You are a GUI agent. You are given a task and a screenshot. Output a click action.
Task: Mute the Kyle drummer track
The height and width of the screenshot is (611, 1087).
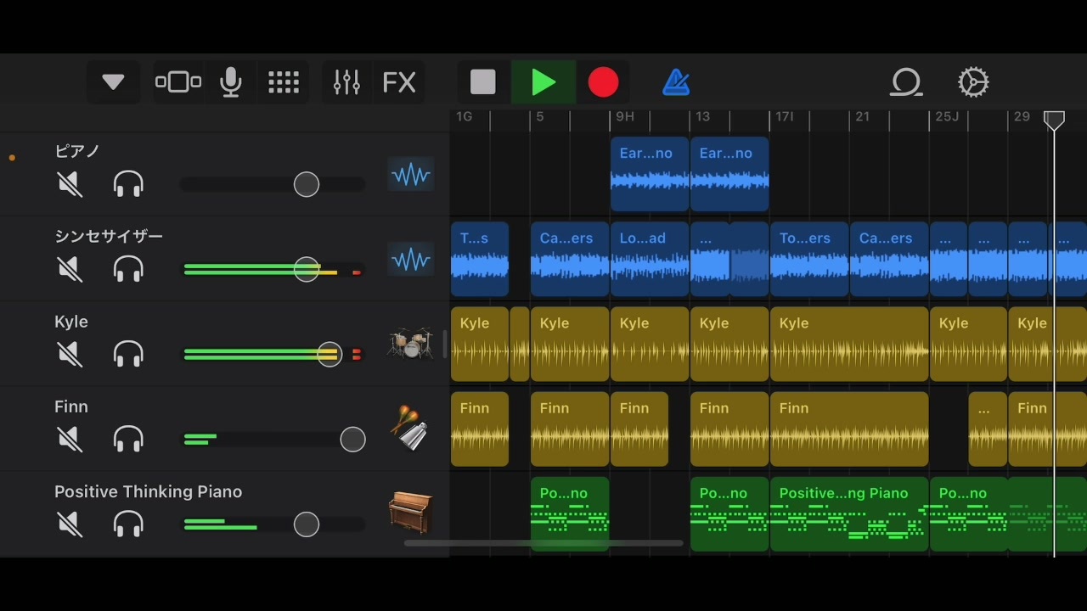tap(70, 354)
